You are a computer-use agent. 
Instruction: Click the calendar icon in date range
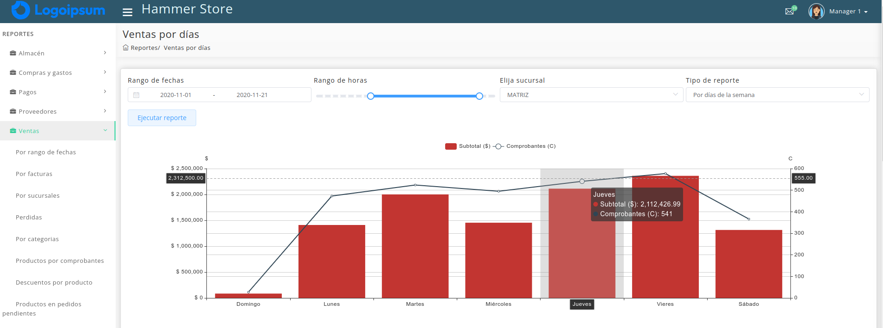137,95
